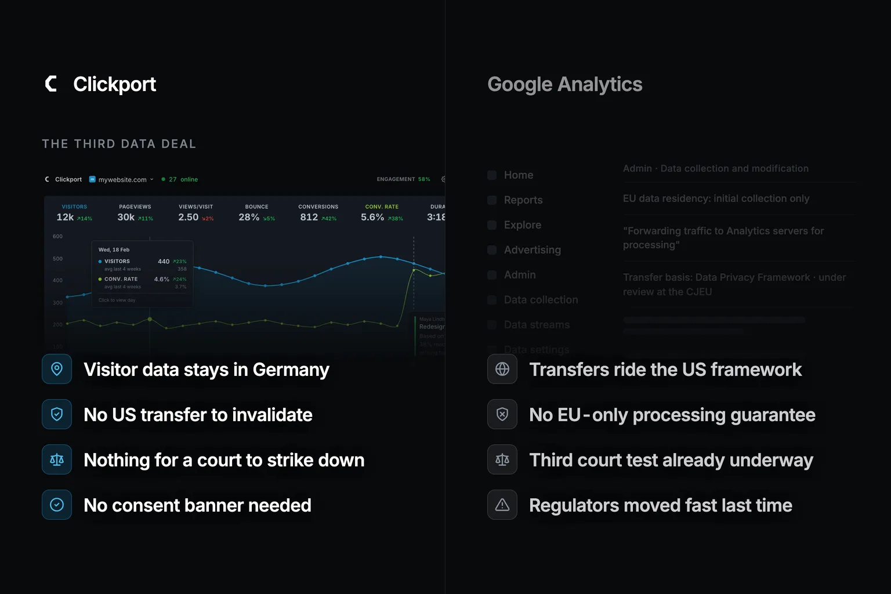This screenshot has height=594, width=891.
Task: Click the square icon next to Advertising
Action: coord(492,250)
